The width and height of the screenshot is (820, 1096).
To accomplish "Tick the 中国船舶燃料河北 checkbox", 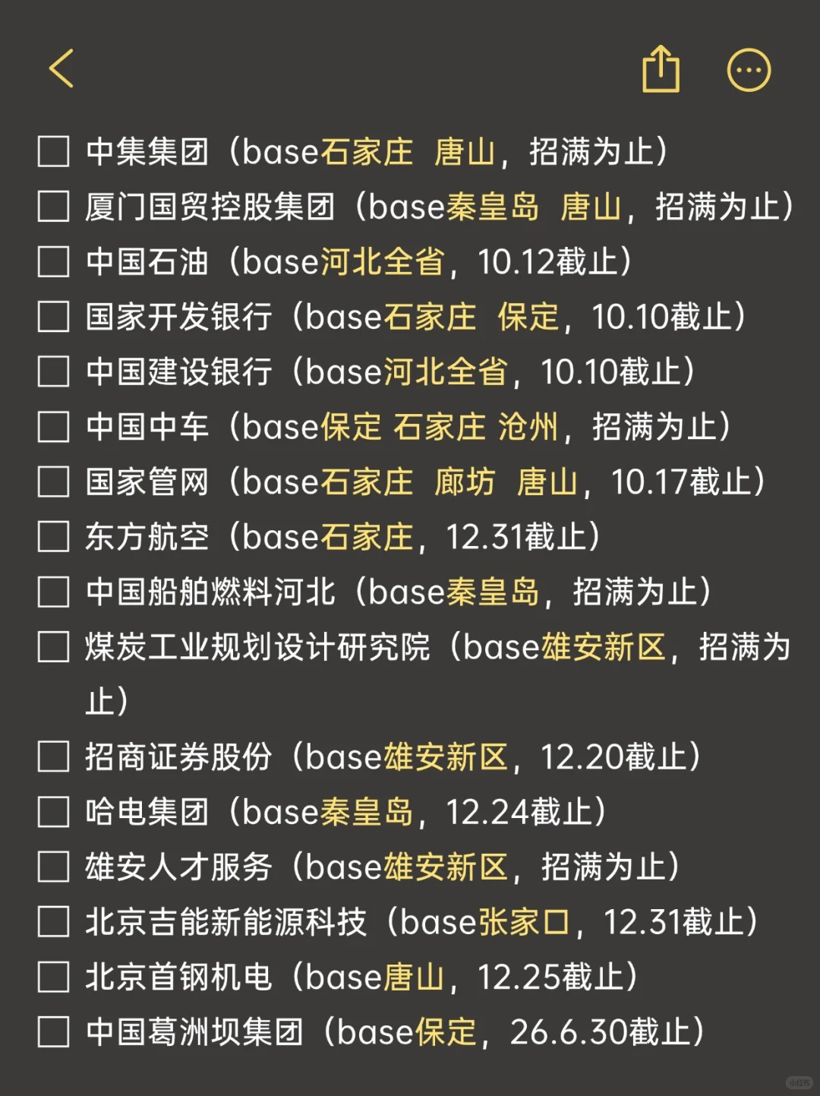I will tap(54, 592).
